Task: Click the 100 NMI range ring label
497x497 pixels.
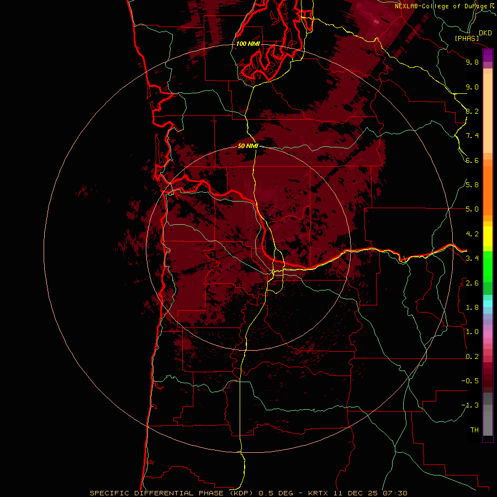Action: coord(248,44)
